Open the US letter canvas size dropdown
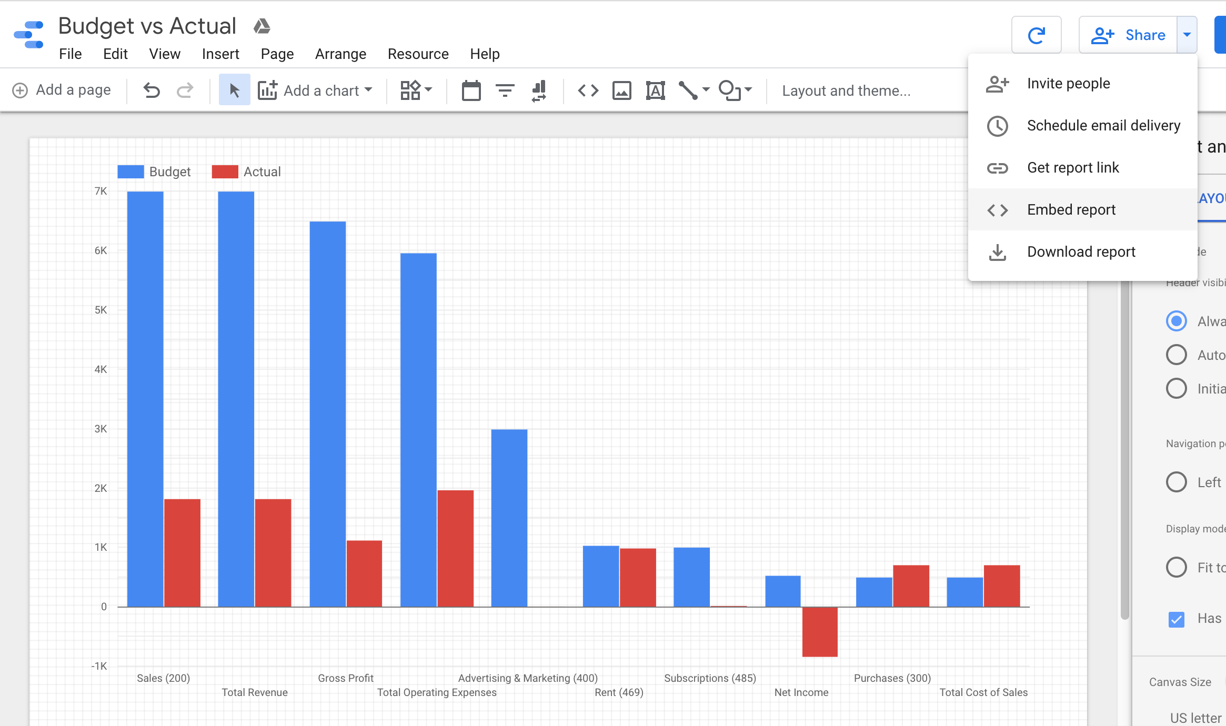The width and height of the screenshot is (1226, 726). (x=1195, y=718)
